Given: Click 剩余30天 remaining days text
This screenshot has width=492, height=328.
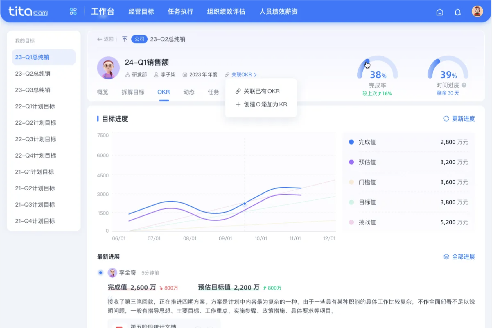Looking at the screenshot, I should tap(448, 93).
